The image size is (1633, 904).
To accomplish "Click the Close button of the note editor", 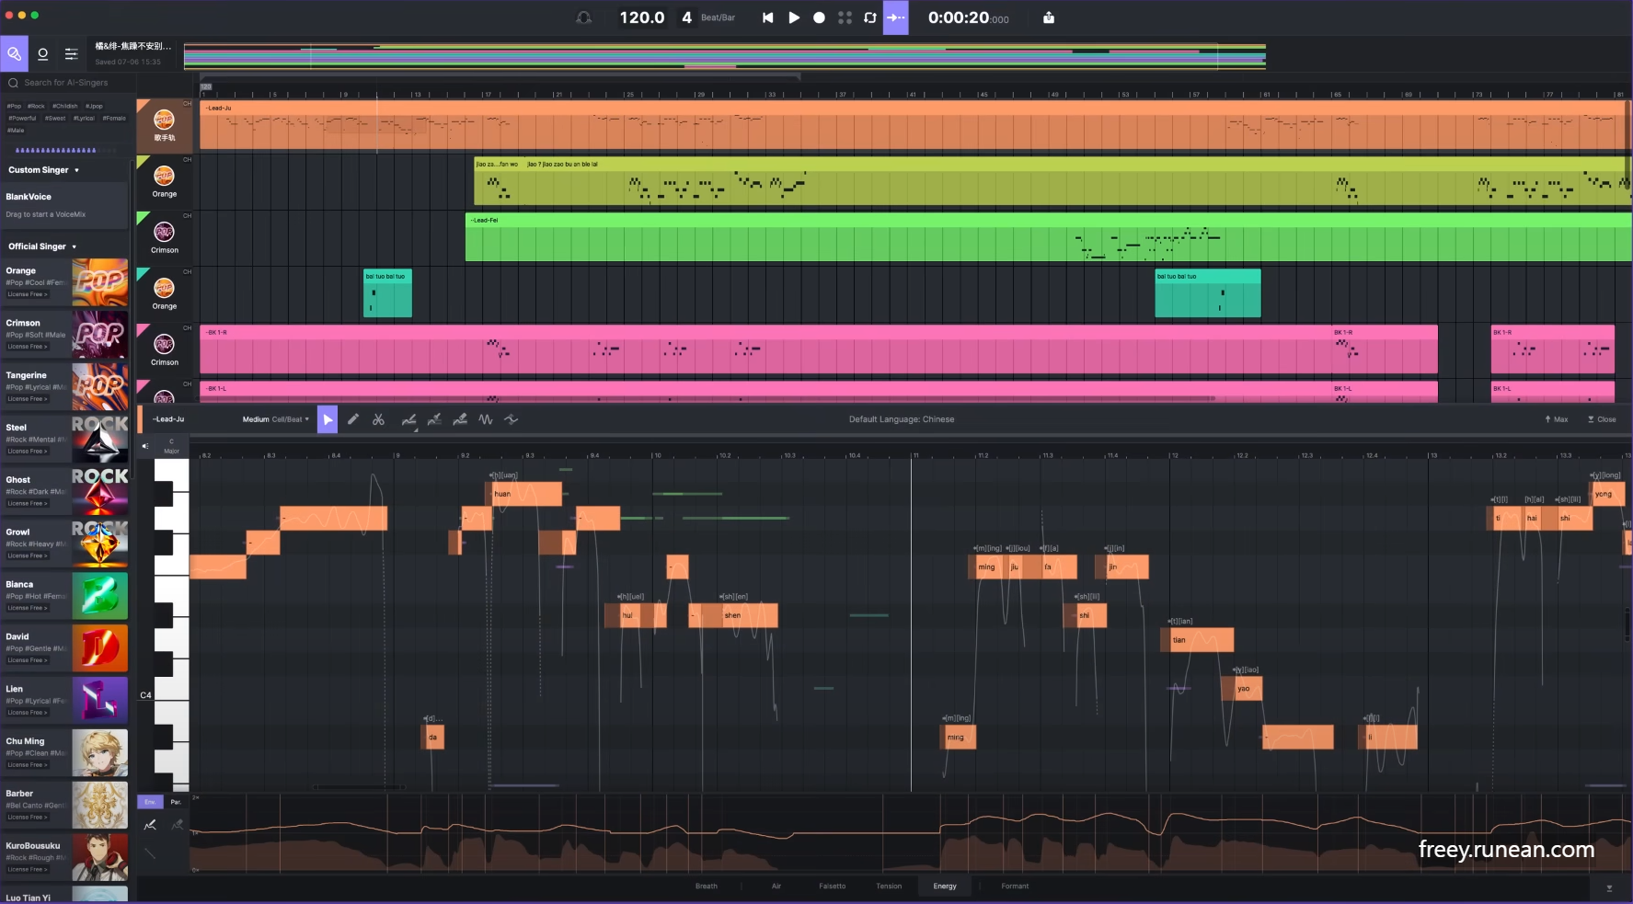I will pos(1601,419).
